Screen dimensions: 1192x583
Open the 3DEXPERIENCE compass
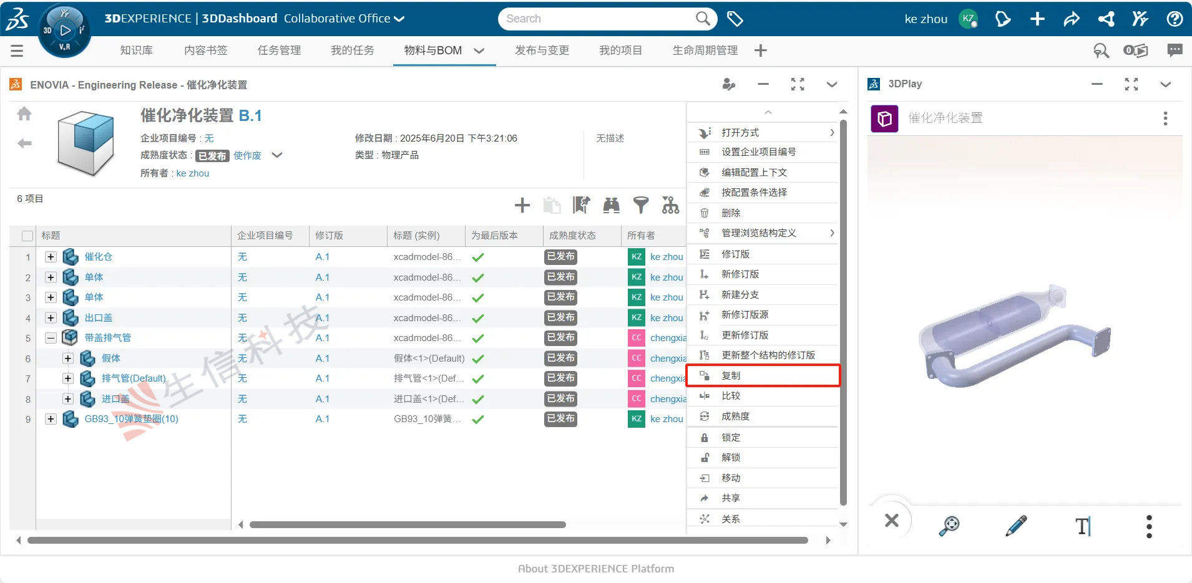pos(64,30)
